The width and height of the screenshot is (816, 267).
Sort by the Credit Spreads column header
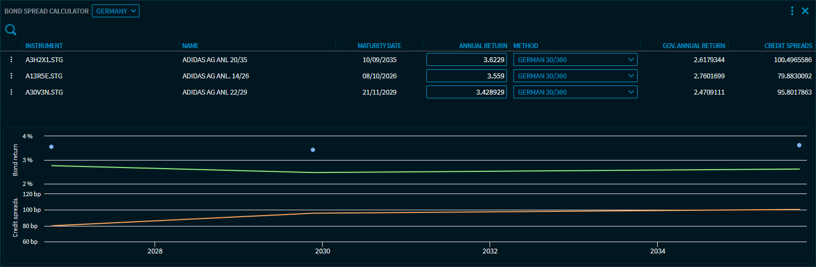click(x=788, y=46)
